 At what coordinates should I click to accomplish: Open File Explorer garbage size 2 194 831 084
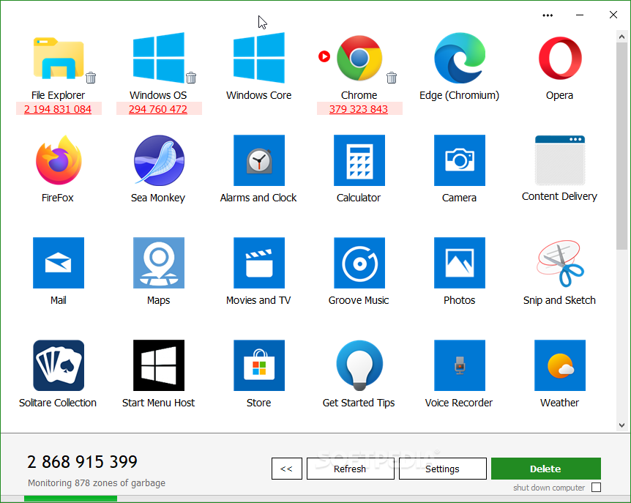click(58, 109)
